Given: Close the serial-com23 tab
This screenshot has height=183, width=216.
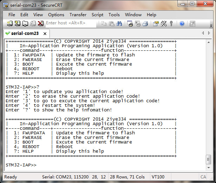Looking at the screenshot, I should 45,33.
